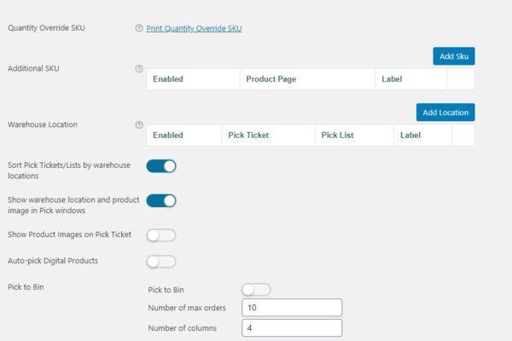
Task: Click Enabled header in Additional SKU table
Action: (168, 79)
